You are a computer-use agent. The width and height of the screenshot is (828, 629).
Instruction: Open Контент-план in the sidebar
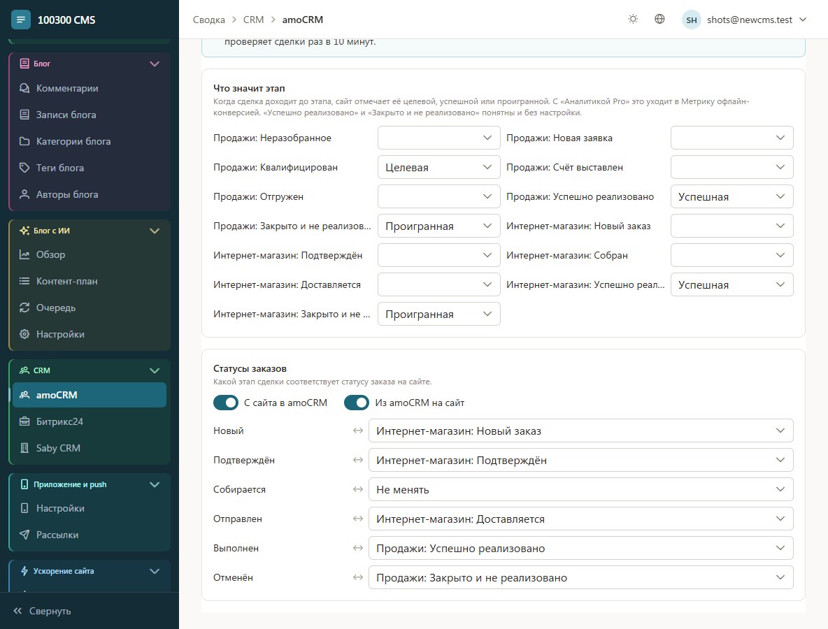[x=90, y=281]
